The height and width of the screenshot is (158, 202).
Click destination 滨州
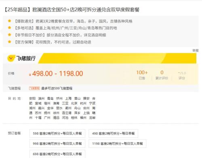41,98
